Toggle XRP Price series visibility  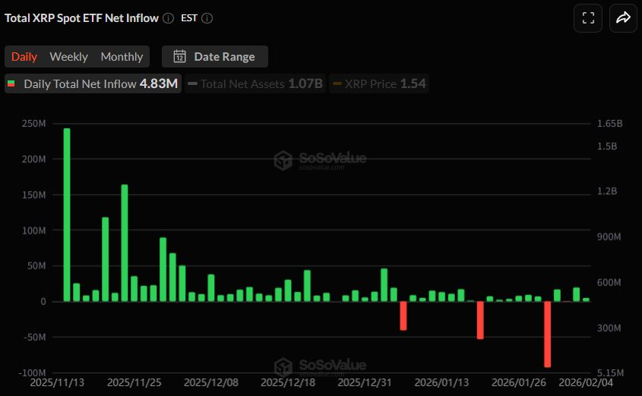tap(380, 83)
